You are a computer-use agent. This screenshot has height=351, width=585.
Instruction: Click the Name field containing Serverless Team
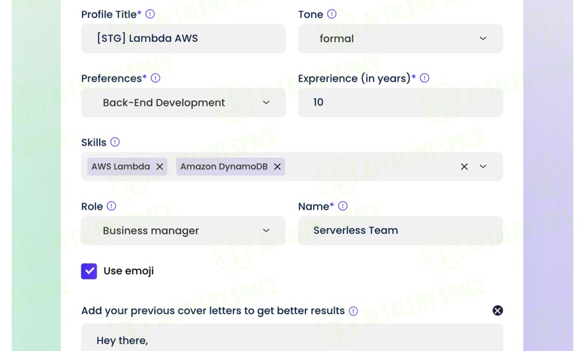(x=400, y=230)
